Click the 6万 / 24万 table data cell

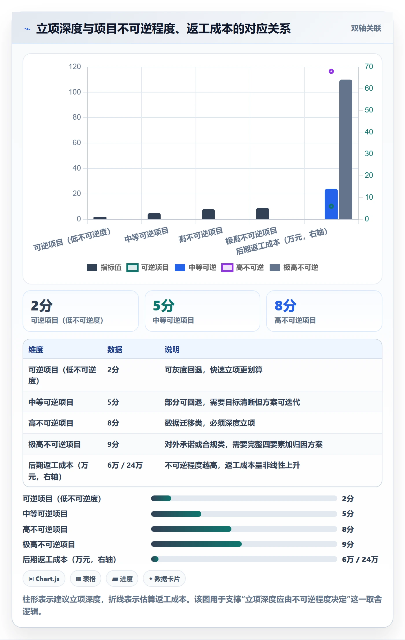125,465
